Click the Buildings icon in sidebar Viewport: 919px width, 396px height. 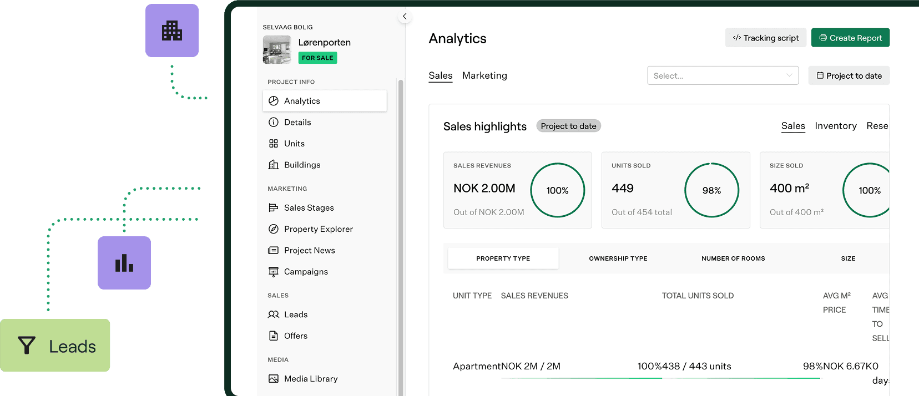point(274,165)
